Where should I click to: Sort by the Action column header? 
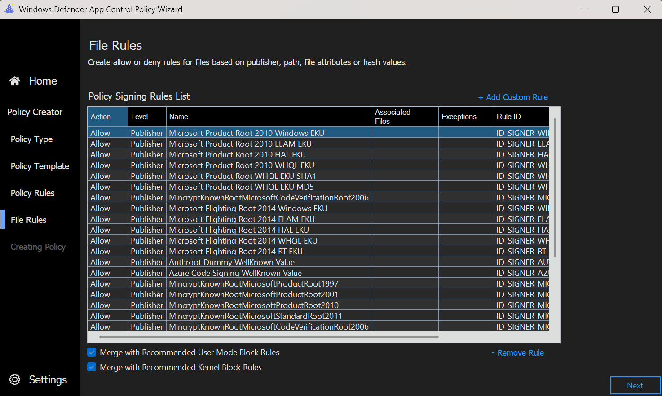coord(108,117)
